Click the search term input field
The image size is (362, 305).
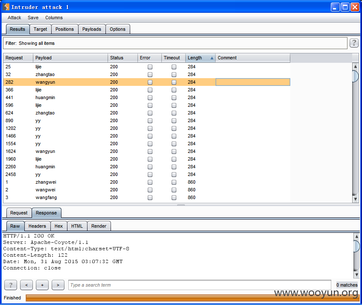(x=199, y=285)
